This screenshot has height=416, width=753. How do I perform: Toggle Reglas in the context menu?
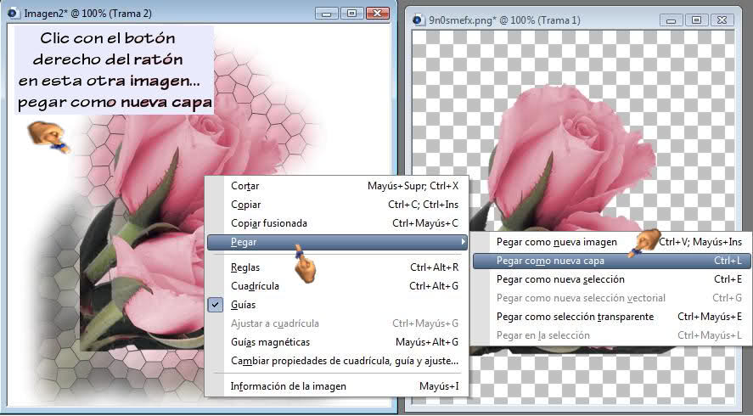(337, 267)
